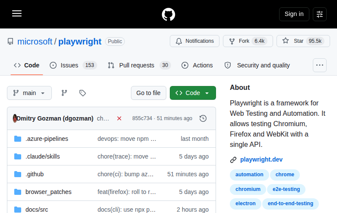Viewport: 337px width, 213px height.
Task: Expand the green Code dropdown
Action: (x=193, y=93)
